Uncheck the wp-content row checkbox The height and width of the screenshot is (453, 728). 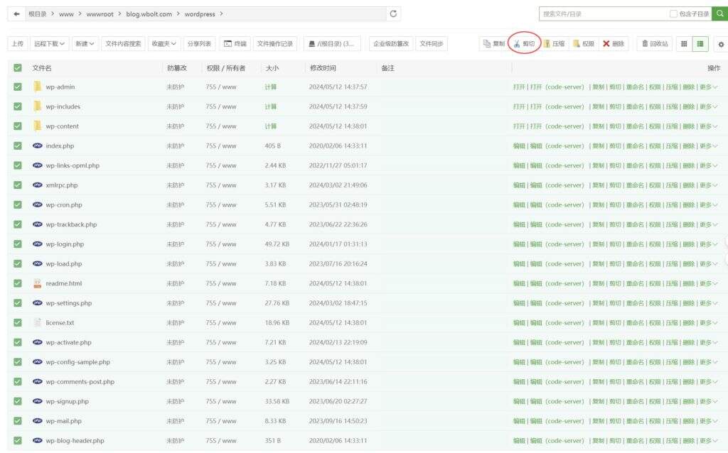18,126
